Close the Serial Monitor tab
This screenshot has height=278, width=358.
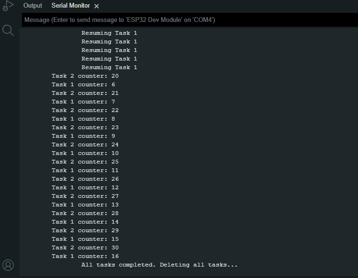click(x=96, y=6)
